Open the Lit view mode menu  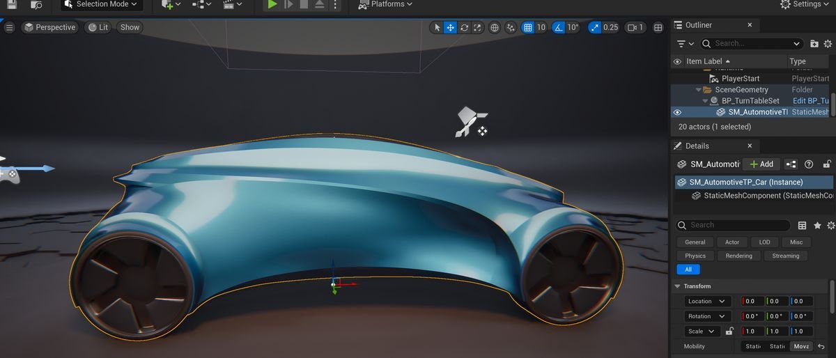click(98, 27)
